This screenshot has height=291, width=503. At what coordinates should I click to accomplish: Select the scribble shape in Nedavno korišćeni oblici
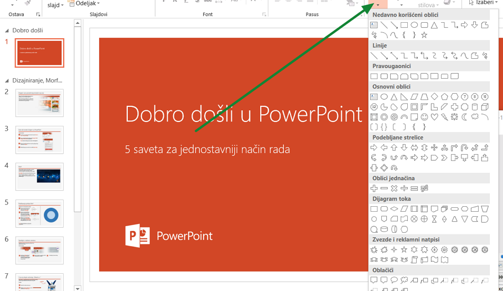click(374, 35)
